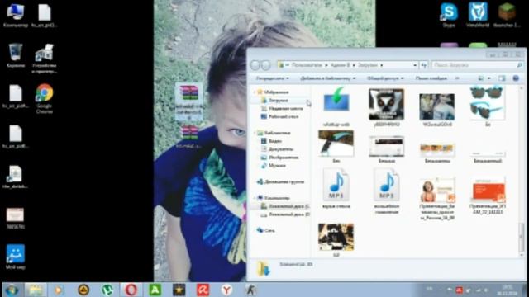Go back using Explorer back arrow
Screen dimensions: 529x297
pos(255,65)
